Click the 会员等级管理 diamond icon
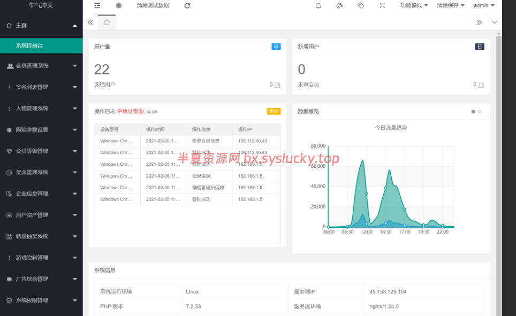Screen dimensions: 516x316 [9, 151]
